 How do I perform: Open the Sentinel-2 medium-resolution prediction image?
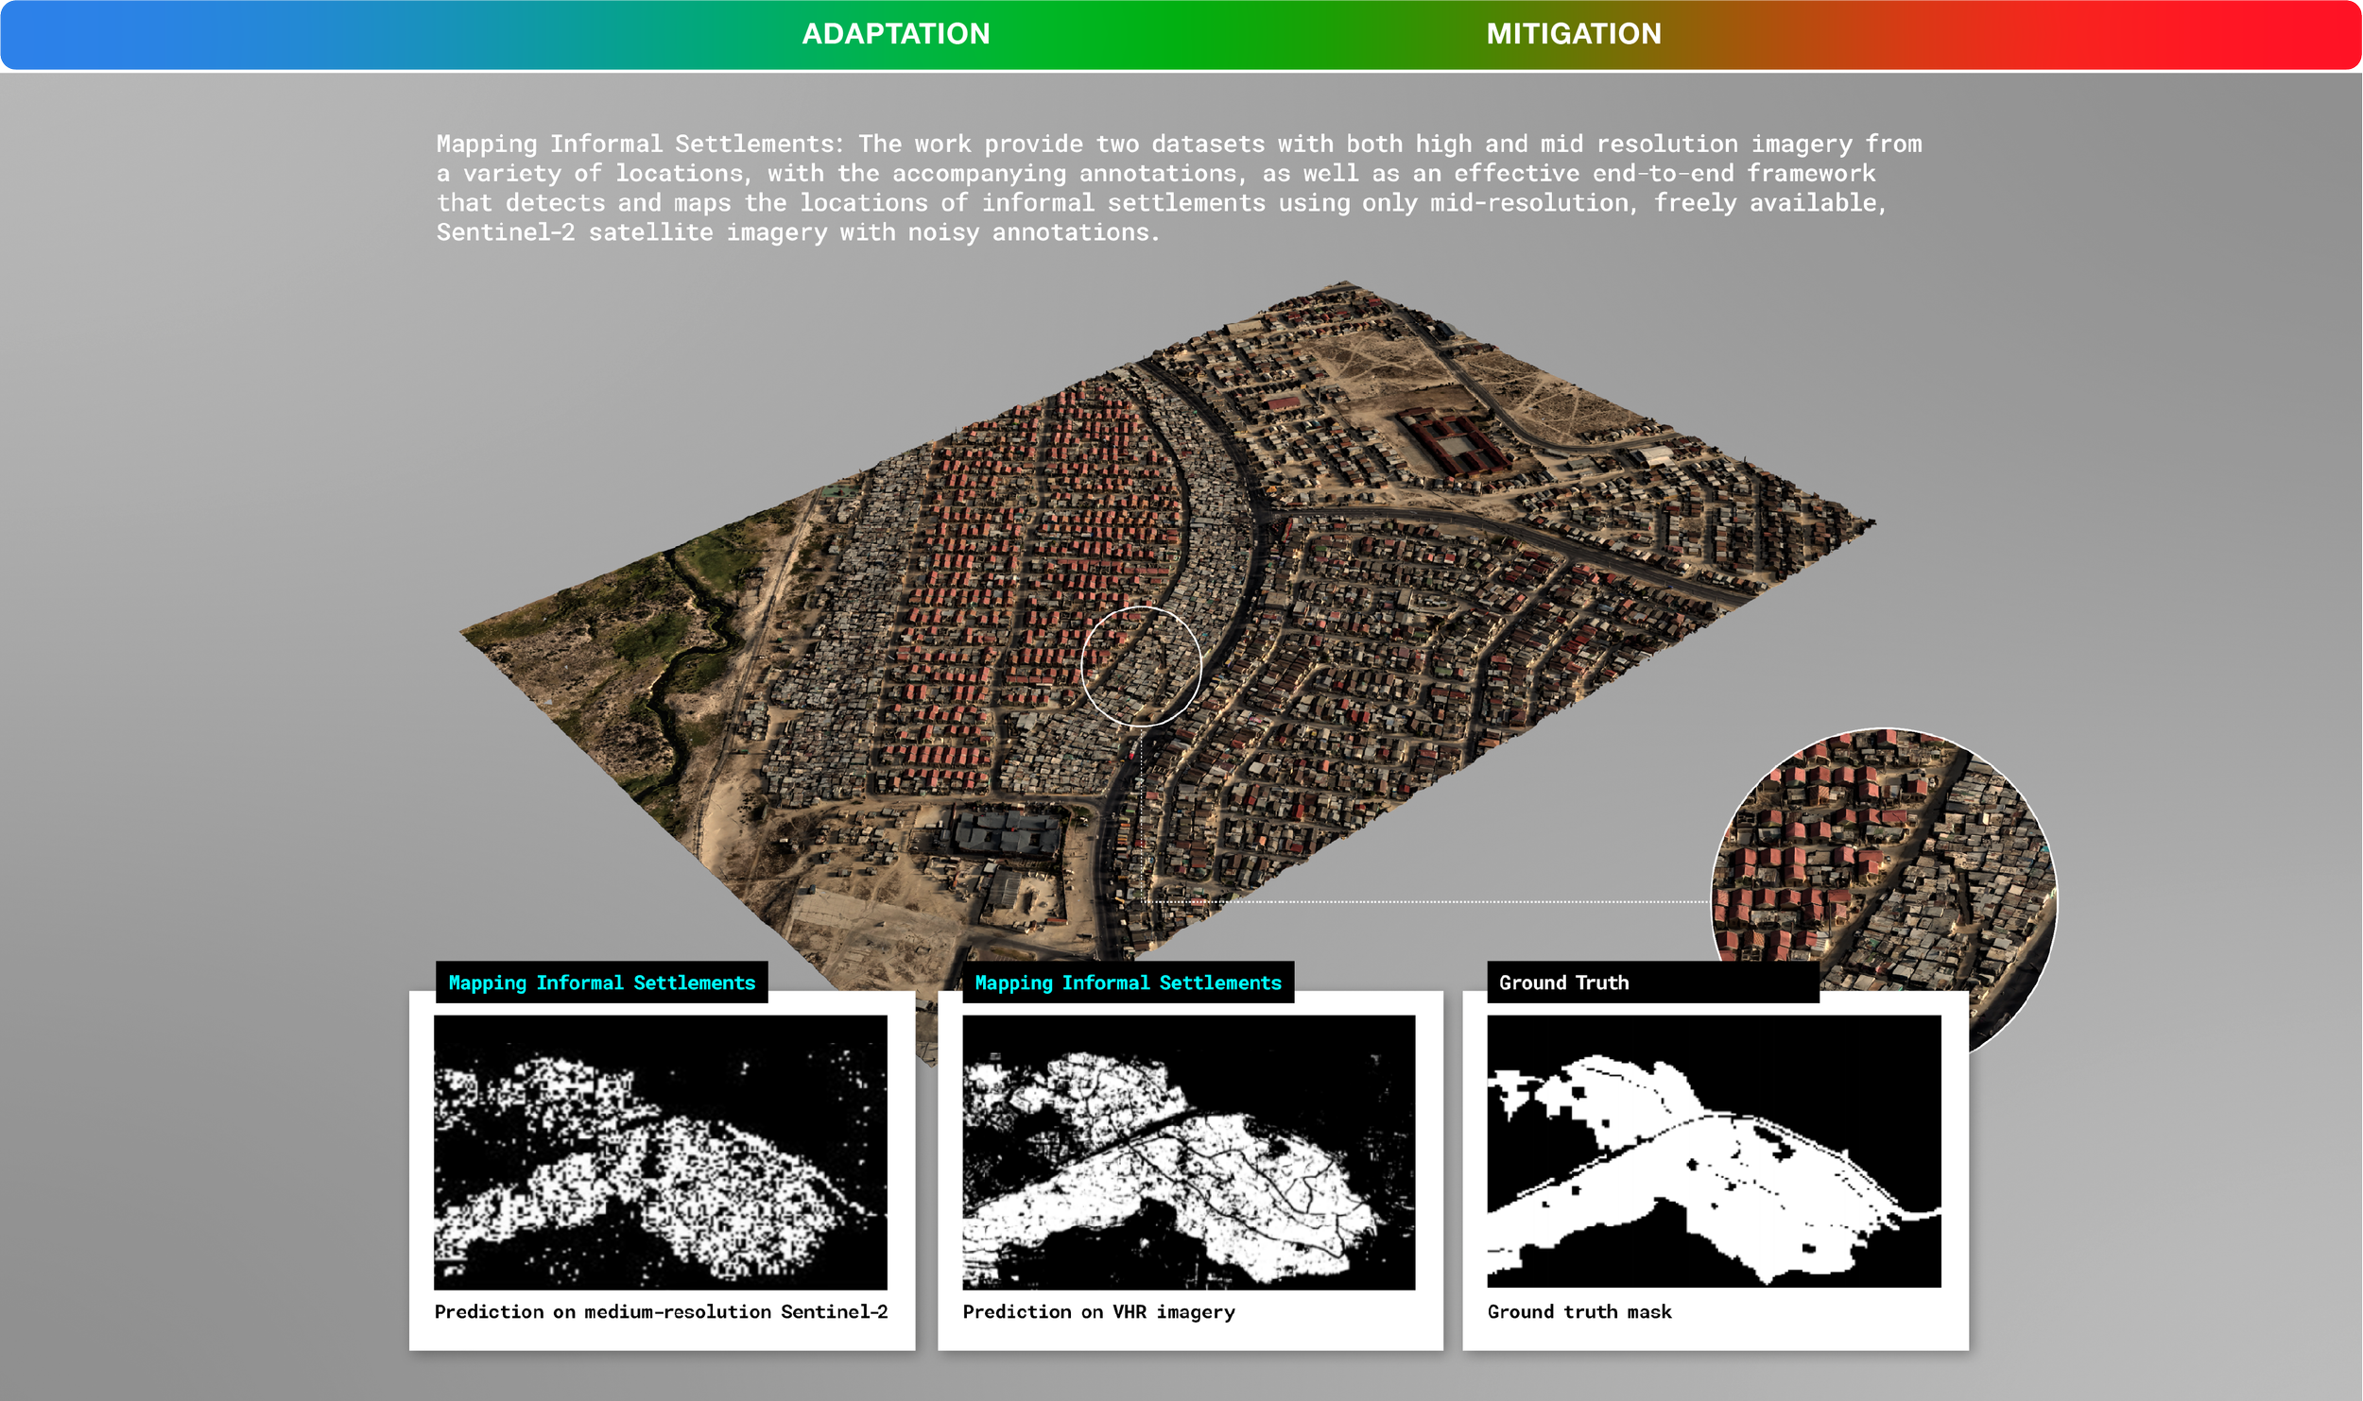pyautogui.click(x=661, y=1152)
